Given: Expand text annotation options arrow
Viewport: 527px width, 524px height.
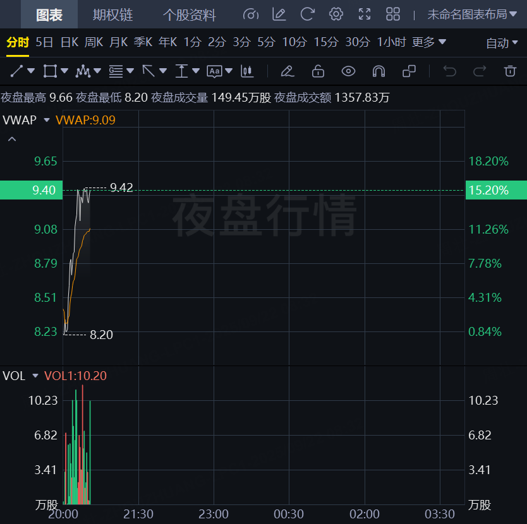Looking at the screenshot, I should [x=229, y=71].
